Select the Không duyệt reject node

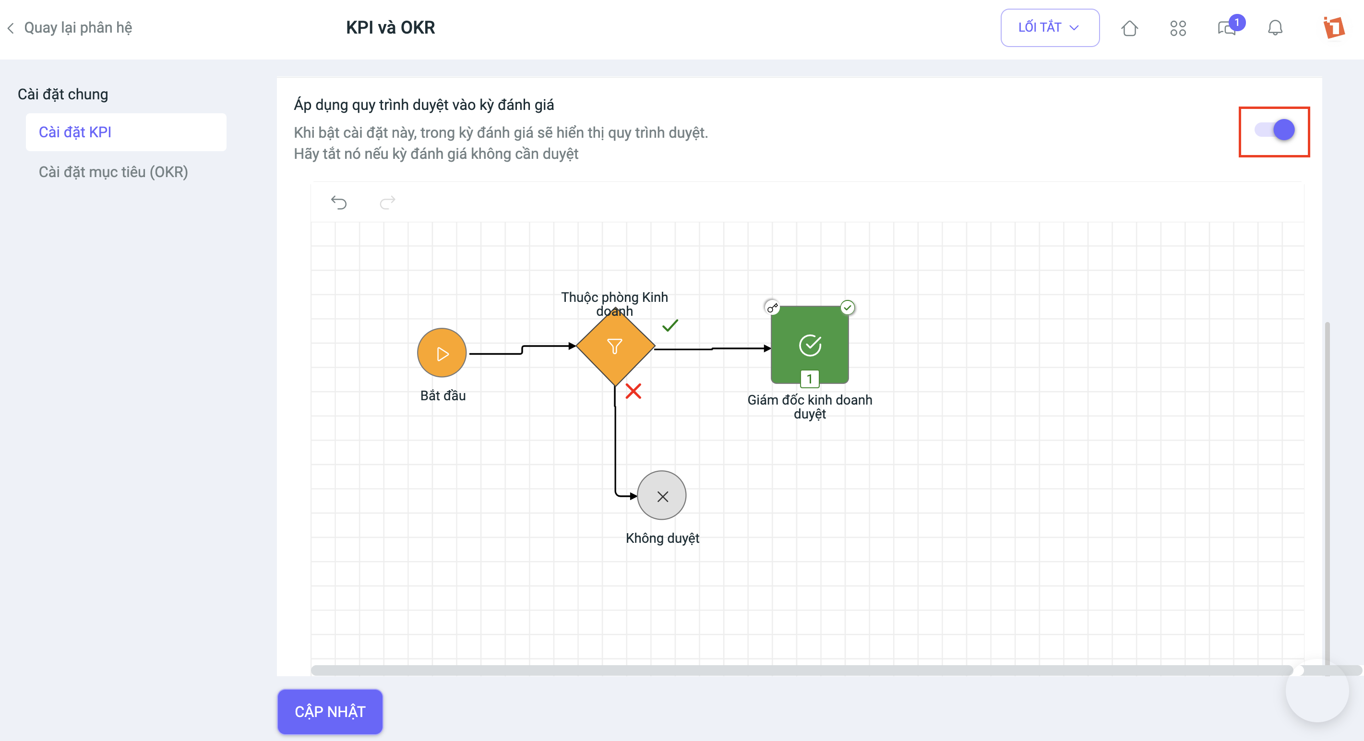662,496
